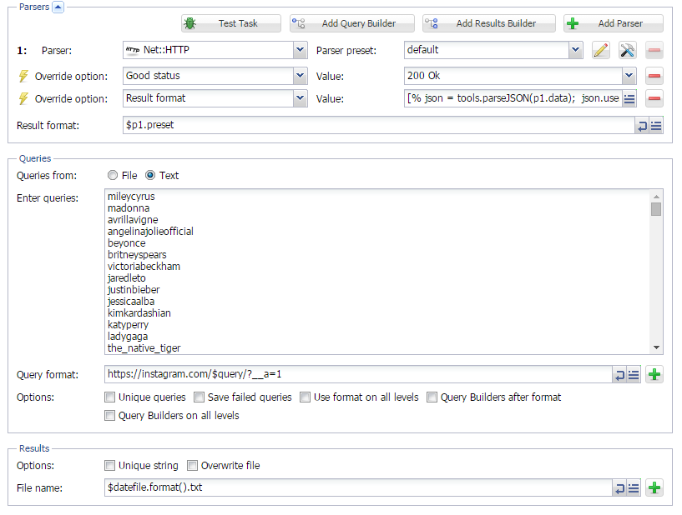
Task: Open the Parser Net::HTTP dropdown
Action: pyautogui.click(x=300, y=50)
